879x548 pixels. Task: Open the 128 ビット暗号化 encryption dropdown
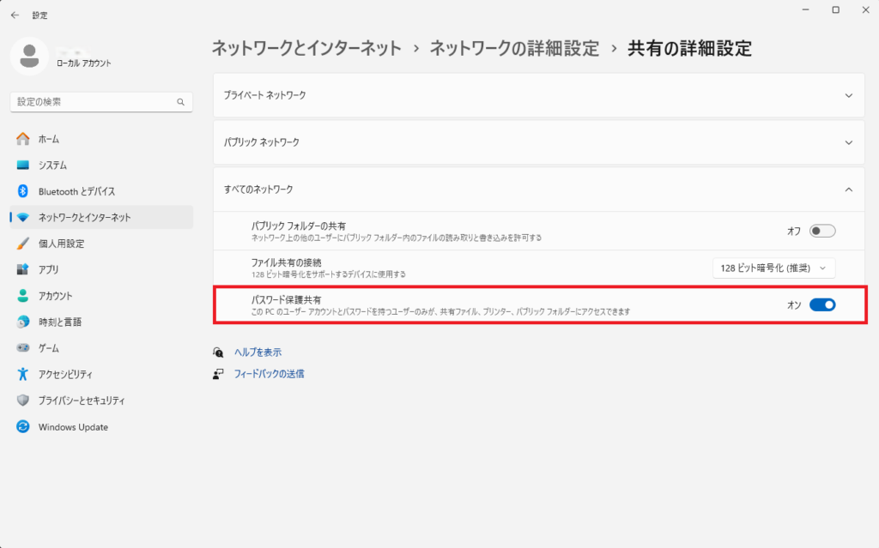(773, 268)
